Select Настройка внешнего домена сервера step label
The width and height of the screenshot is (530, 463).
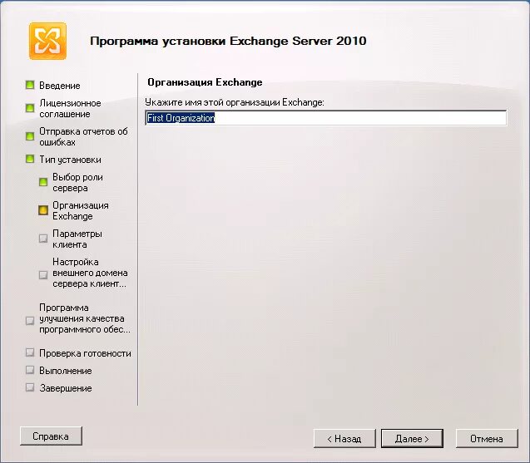point(90,273)
